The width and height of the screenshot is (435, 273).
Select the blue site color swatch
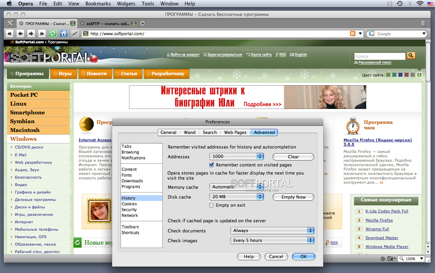(x=400, y=75)
